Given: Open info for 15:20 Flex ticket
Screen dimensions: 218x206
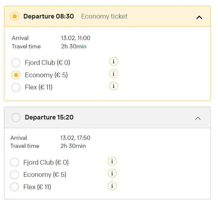Looking at the screenshot, I should (x=112, y=186).
